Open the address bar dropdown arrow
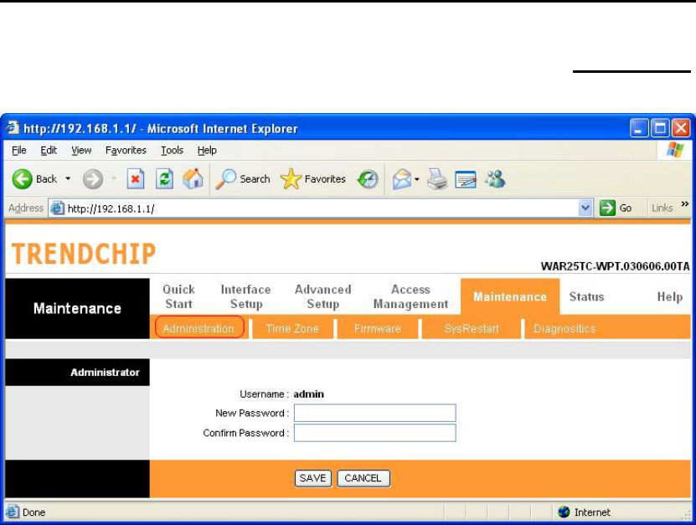This screenshot has width=696, height=525. 586,208
